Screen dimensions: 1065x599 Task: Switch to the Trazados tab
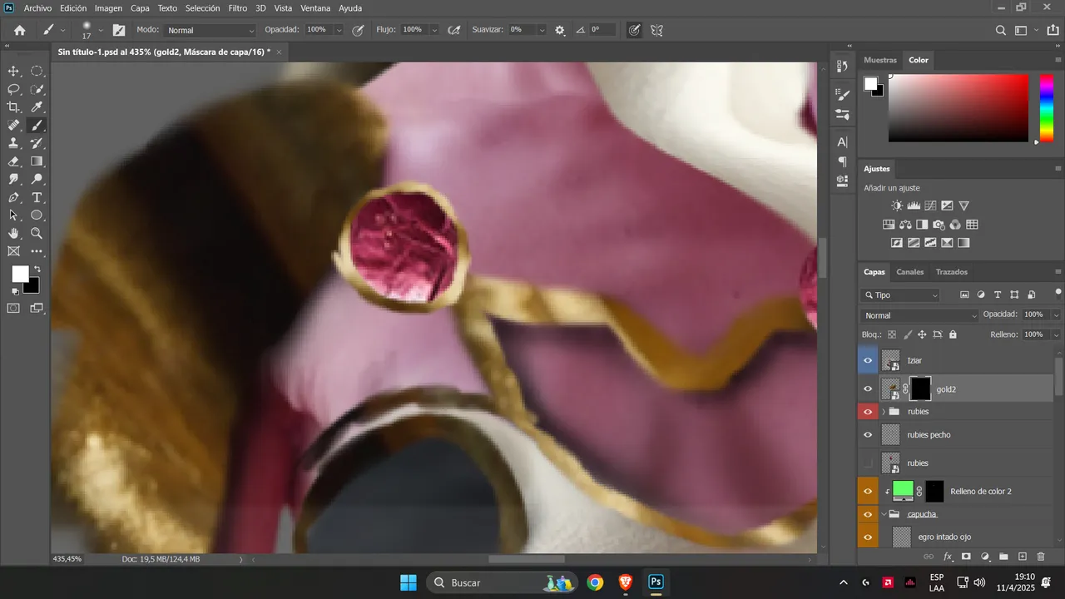(952, 272)
